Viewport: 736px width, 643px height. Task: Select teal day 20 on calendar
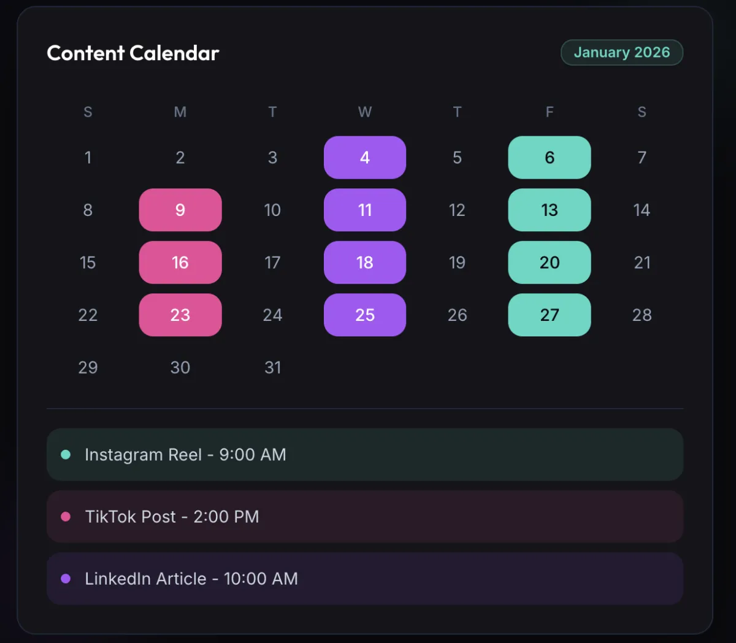550,263
